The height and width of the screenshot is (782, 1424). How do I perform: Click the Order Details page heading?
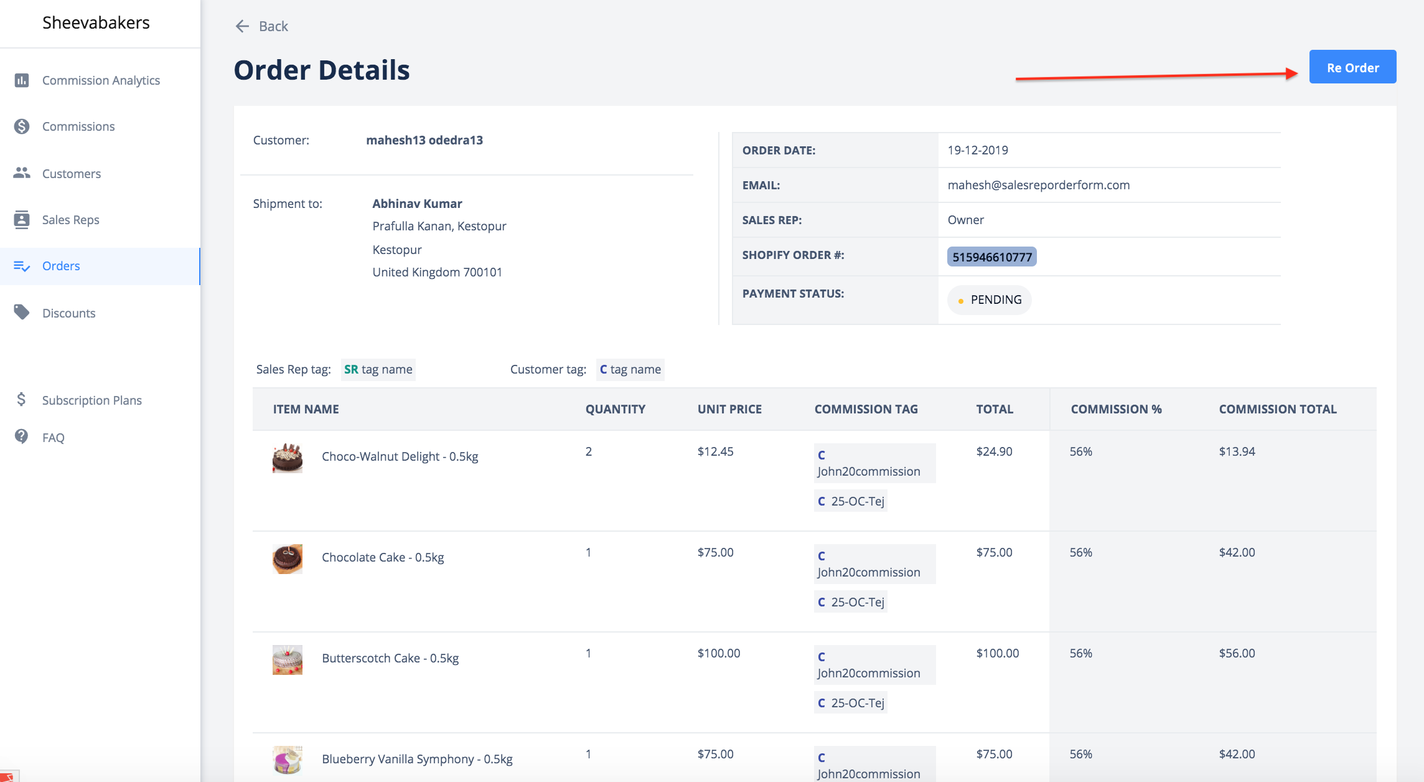(x=322, y=70)
